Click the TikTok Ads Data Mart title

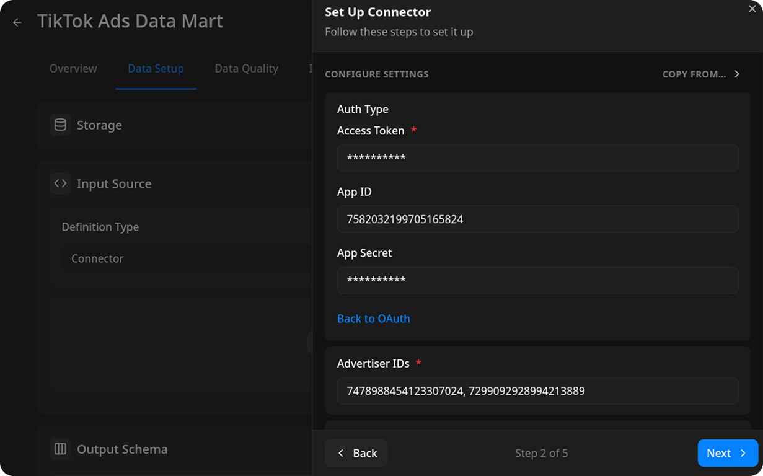point(130,21)
